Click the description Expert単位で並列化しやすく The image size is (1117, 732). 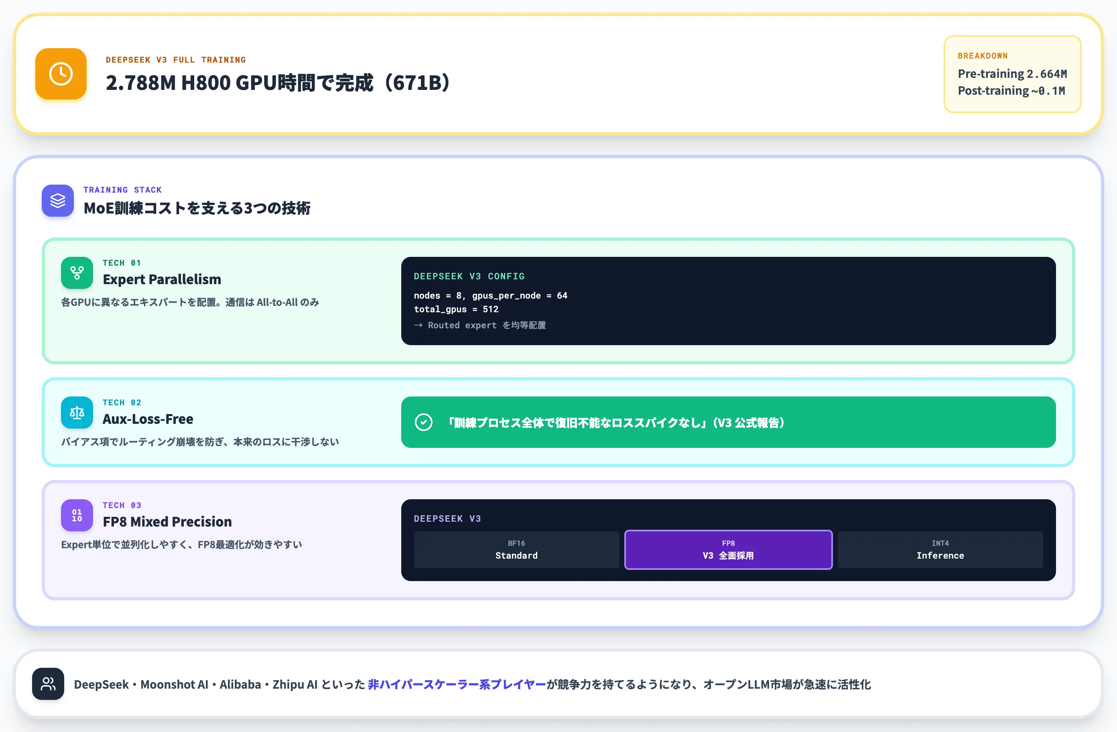tap(182, 545)
